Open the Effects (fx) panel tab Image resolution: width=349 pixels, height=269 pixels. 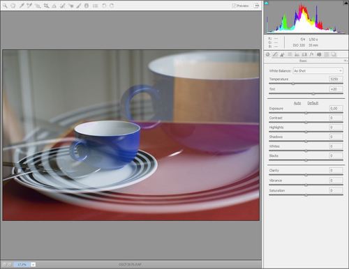pos(312,54)
